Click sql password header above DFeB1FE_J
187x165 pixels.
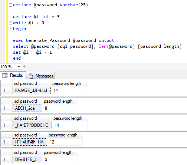click(27, 152)
